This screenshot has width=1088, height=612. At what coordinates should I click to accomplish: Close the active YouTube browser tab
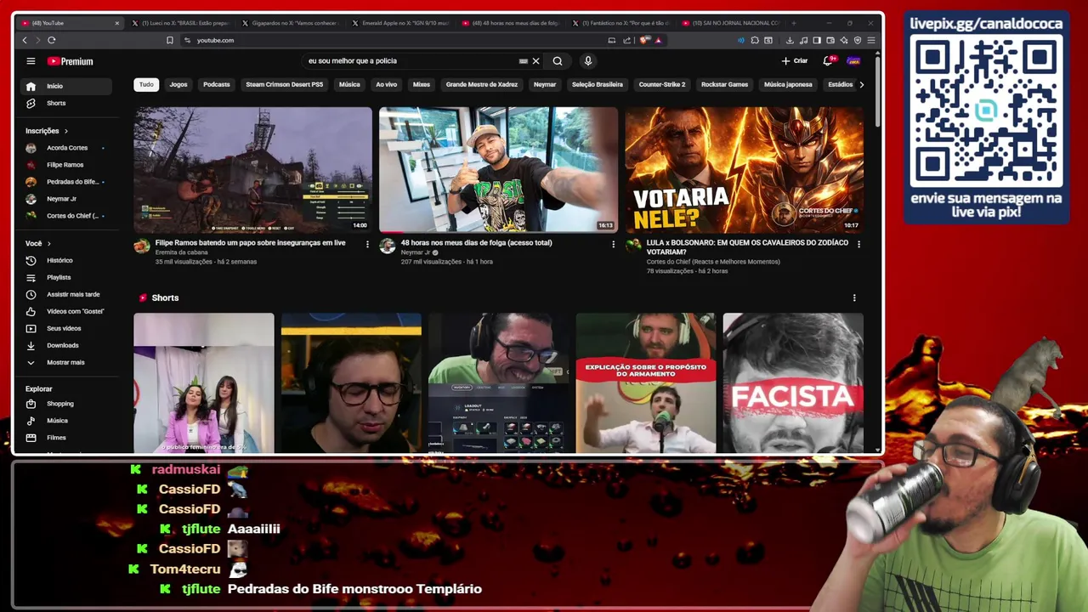117,23
